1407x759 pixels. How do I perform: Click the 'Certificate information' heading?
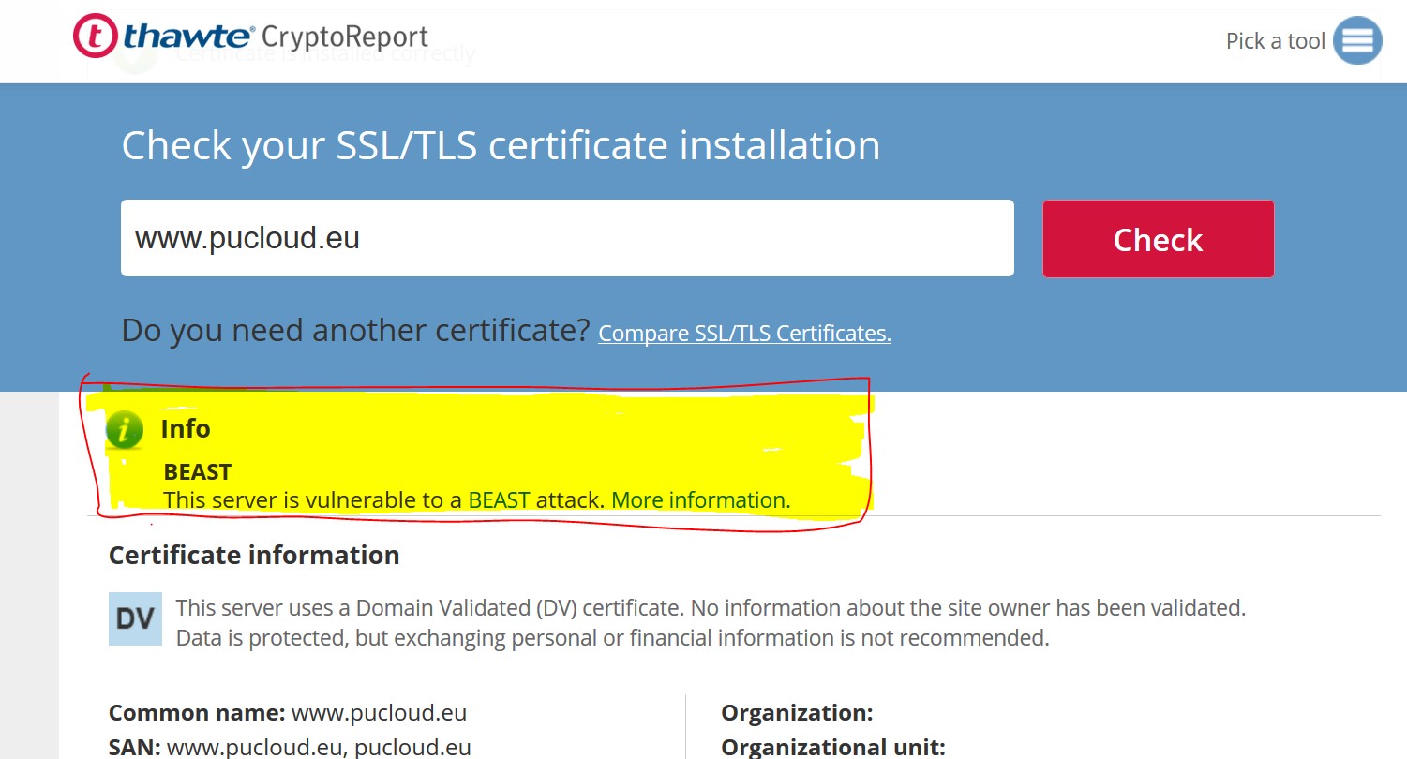[x=254, y=556]
